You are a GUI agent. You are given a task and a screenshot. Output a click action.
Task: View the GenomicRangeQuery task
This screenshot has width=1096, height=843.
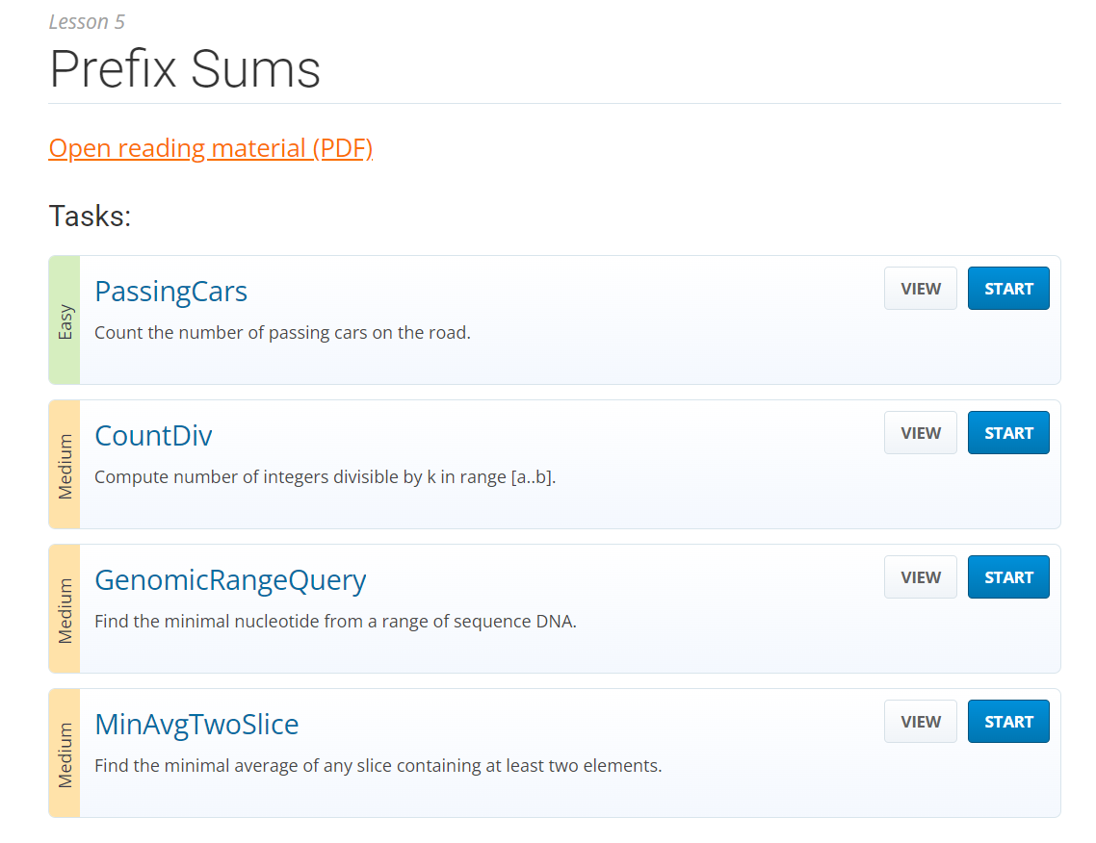pyautogui.click(x=920, y=577)
